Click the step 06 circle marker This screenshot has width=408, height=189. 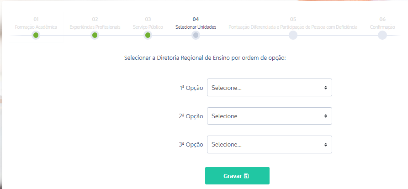pyautogui.click(x=382, y=35)
